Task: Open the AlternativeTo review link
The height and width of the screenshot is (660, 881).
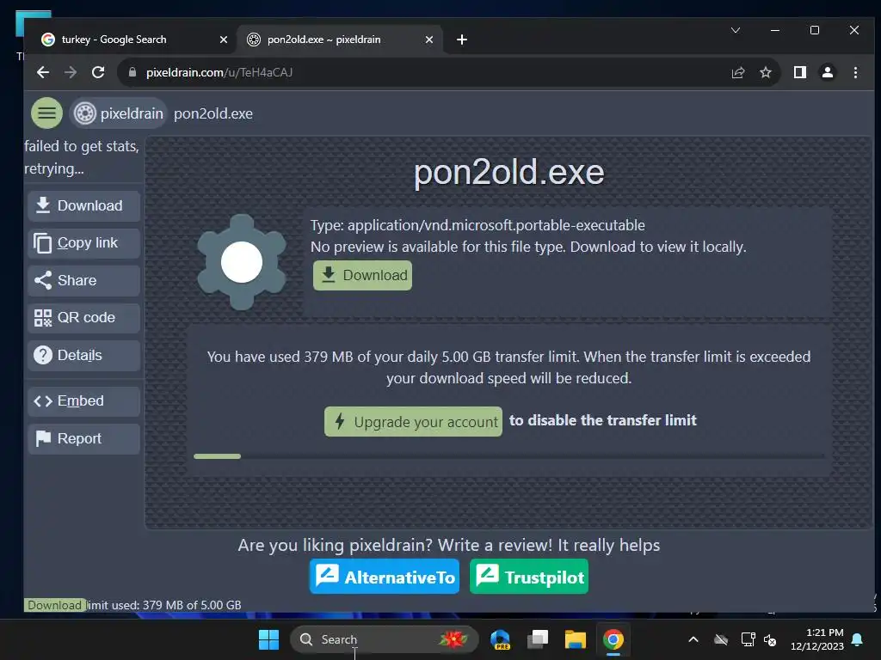Action: point(385,577)
